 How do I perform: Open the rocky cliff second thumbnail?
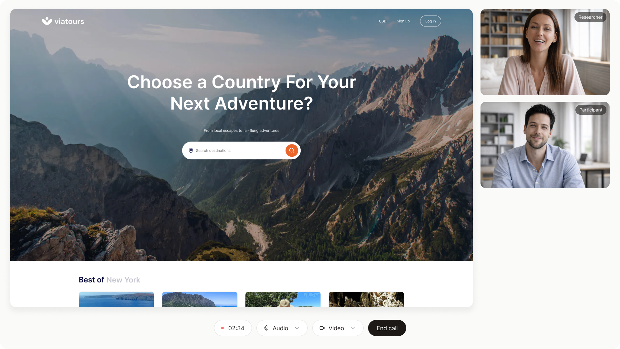click(200, 299)
